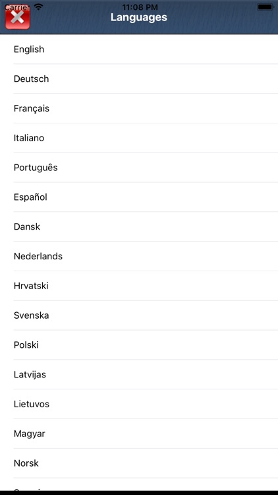Close the Languages screen with red X
This screenshot has width=278, height=495.
(18, 18)
